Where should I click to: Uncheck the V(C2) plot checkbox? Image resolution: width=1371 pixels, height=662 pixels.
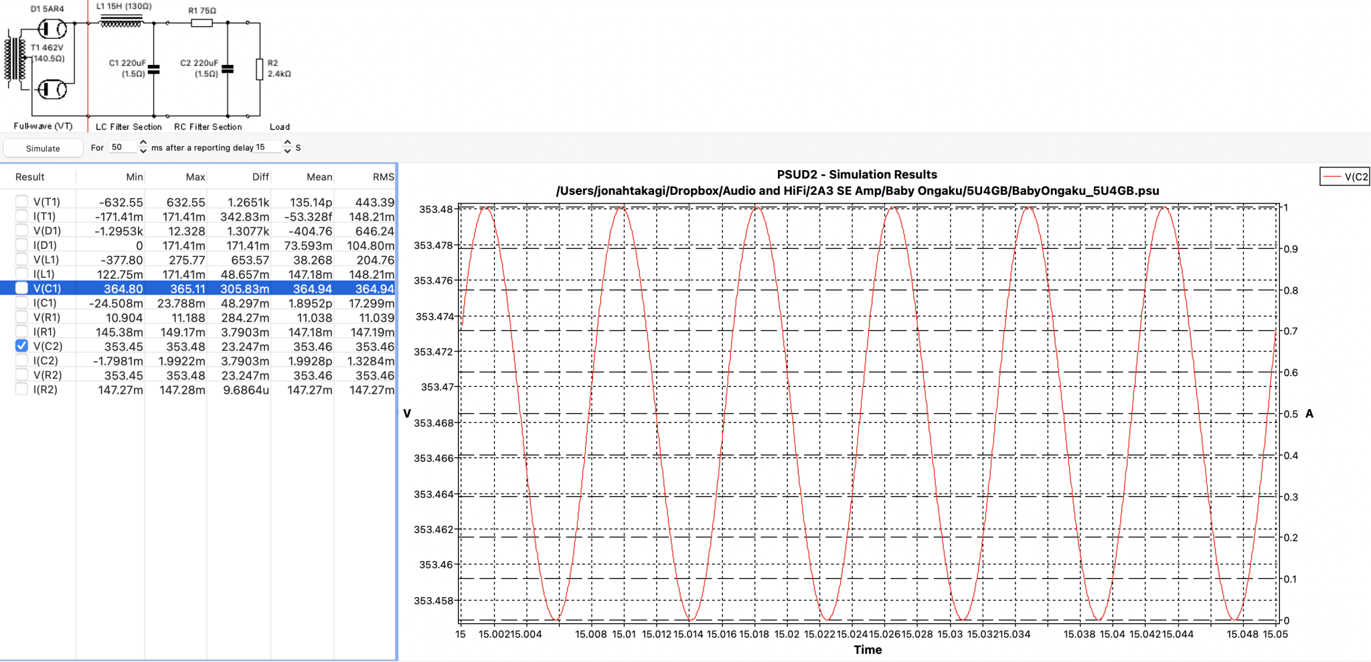click(21, 345)
